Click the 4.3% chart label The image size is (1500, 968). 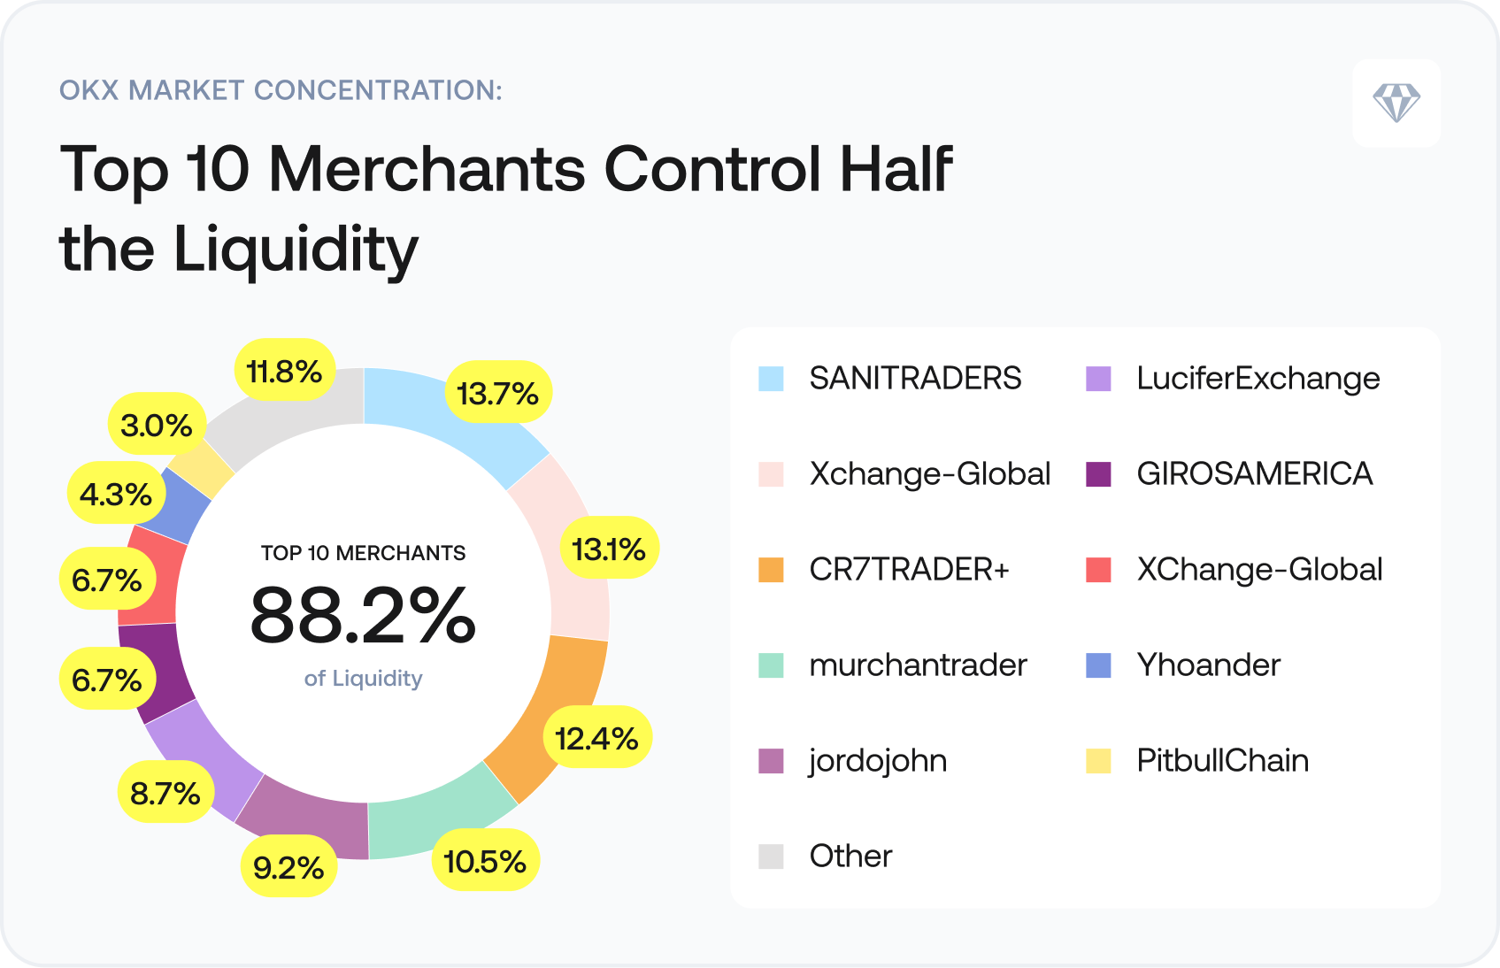tap(116, 494)
